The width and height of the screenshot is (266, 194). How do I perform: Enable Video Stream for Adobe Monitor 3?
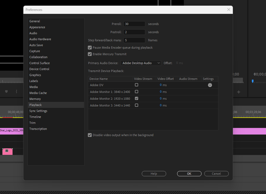click(137, 105)
